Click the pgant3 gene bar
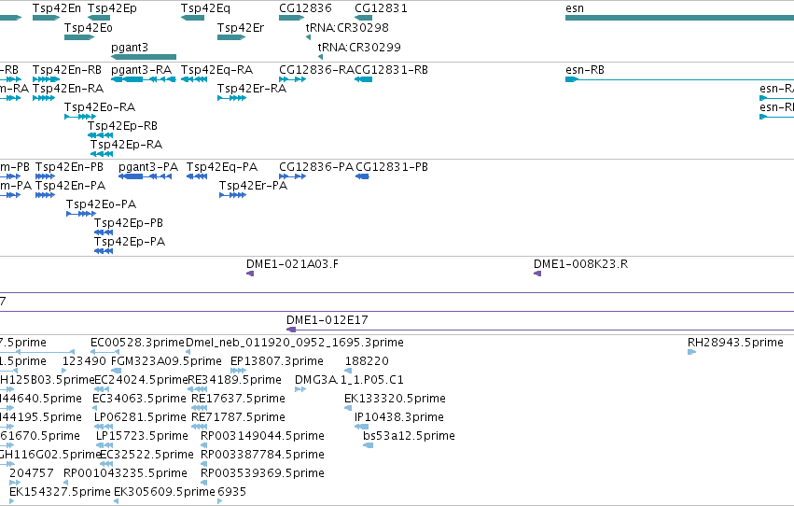The height and width of the screenshot is (506, 794). 144,57
